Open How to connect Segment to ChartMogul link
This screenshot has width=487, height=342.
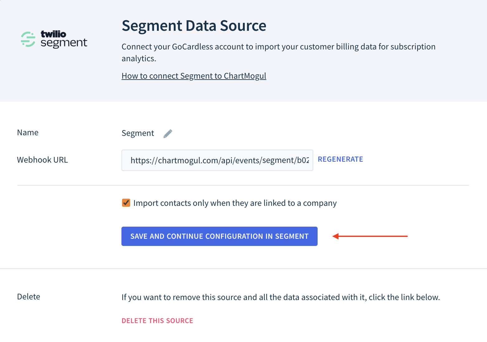[194, 76]
